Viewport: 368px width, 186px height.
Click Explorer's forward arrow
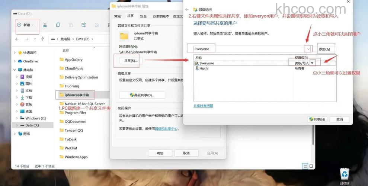(27, 39)
